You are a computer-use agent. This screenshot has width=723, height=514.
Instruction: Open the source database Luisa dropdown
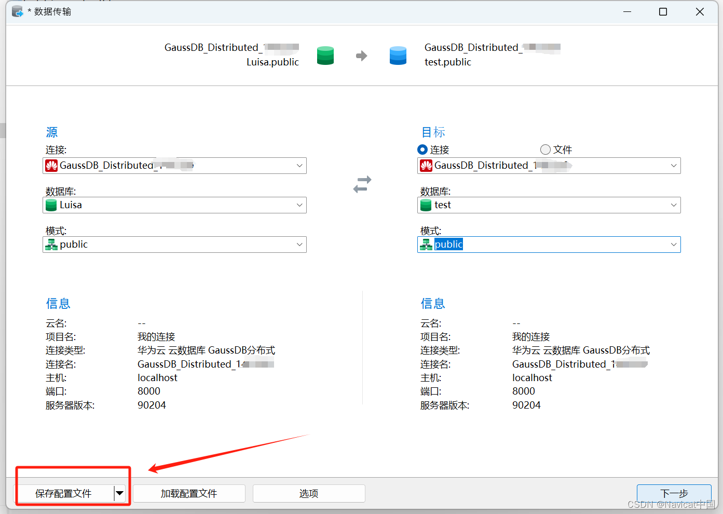click(x=299, y=205)
